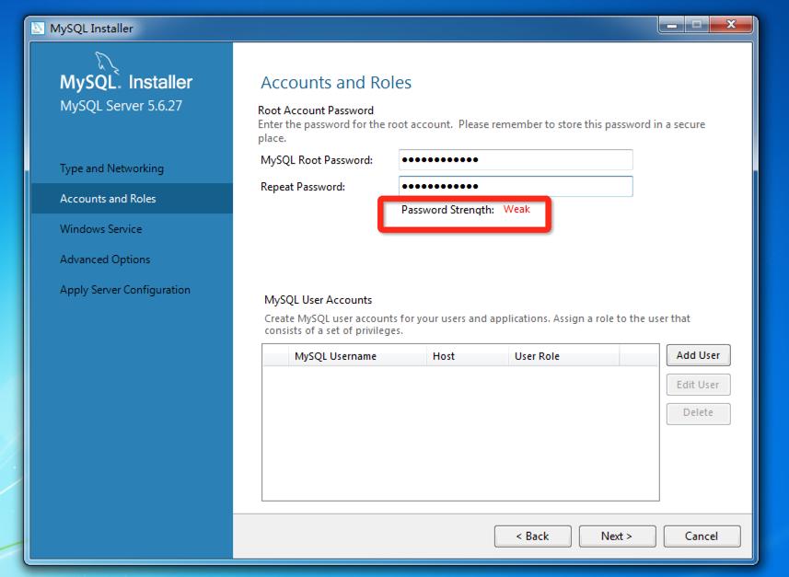The width and height of the screenshot is (789, 577).
Task: Click the MySQL Installer title bar icon
Action: click(38, 28)
